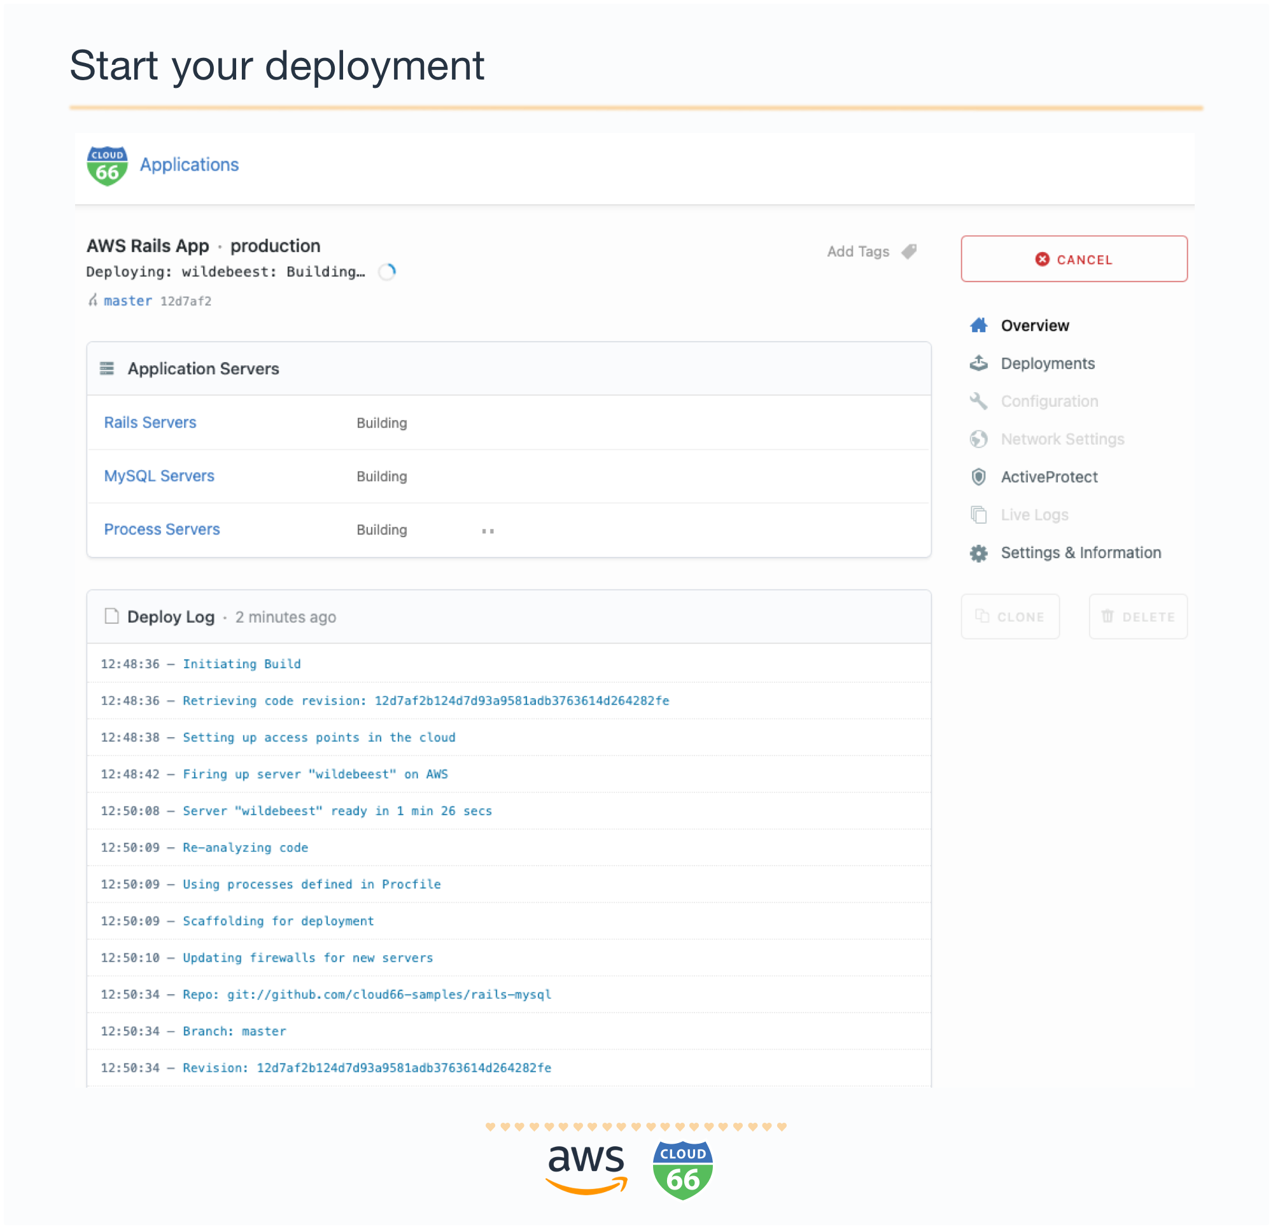
Task: Click the deploying progress spinner
Action: click(387, 272)
